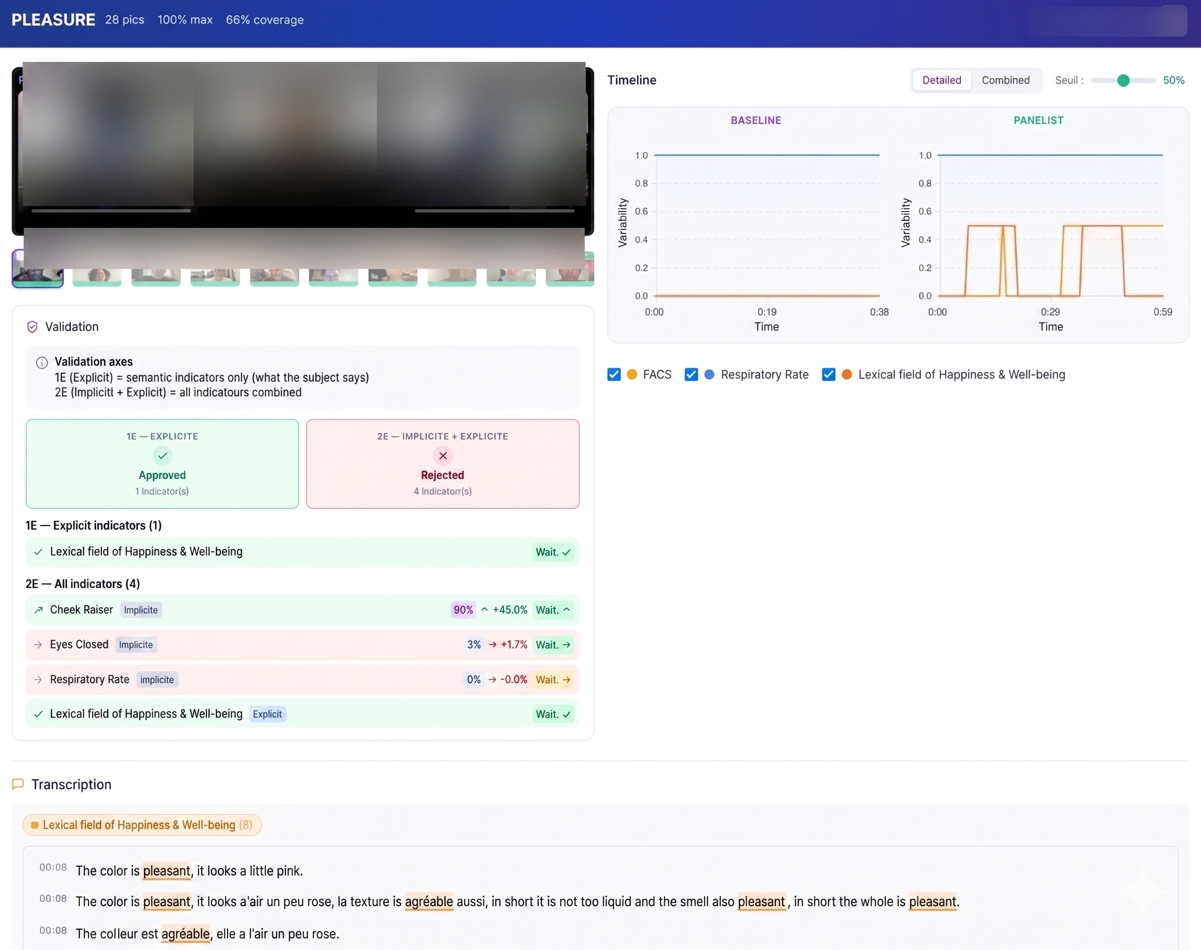The width and height of the screenshot is (1201, 950).
Task: Click the Wait button on the explicit Lexical indicator
Action: coord(553,714)
